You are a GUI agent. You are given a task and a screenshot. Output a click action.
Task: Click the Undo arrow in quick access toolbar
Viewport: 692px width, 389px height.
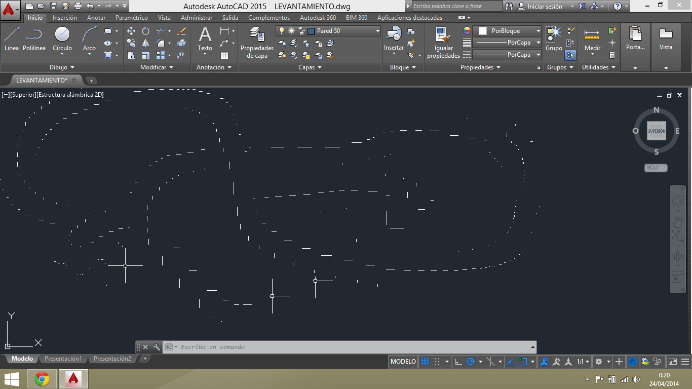pos(90,6)
